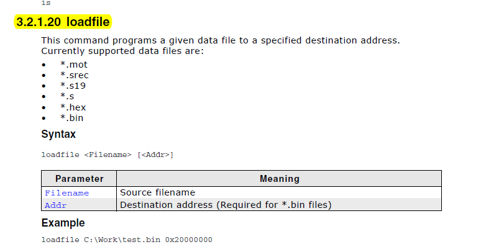486x252 pixels.
Task: Click the example loadfile test.bin command
Action: [x=127, y=240]
